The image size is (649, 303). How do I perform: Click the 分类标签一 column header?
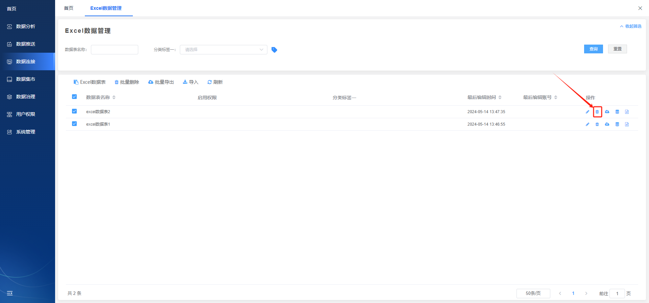(x=344, y=98)
